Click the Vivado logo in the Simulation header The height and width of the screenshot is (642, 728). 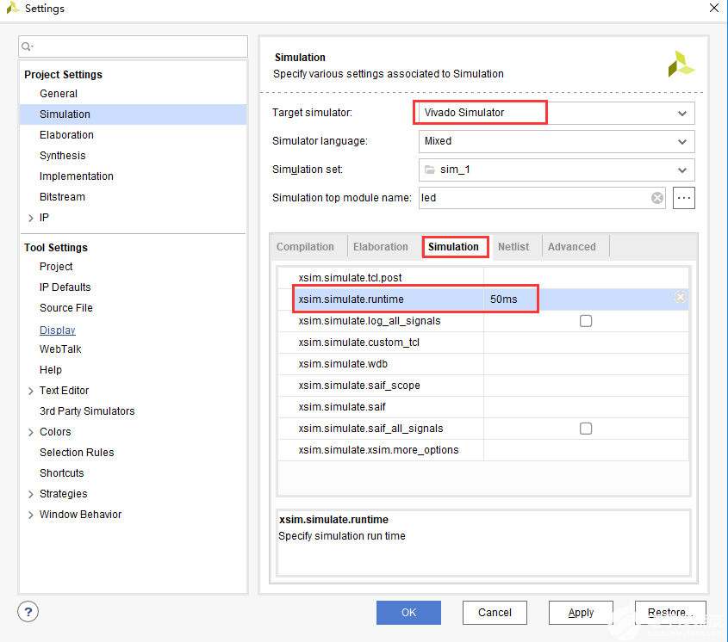pyautogui.click(x=681, y=65)
